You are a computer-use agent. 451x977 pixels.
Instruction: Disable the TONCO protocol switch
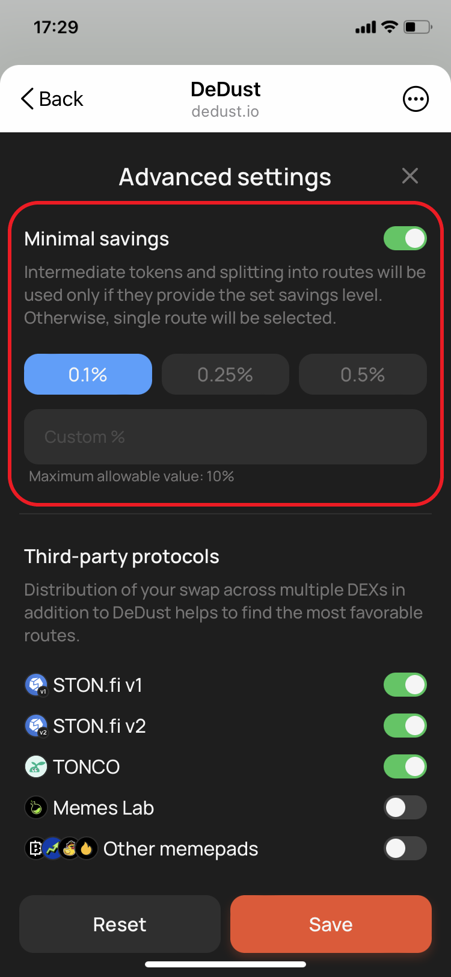coord(405,766)
